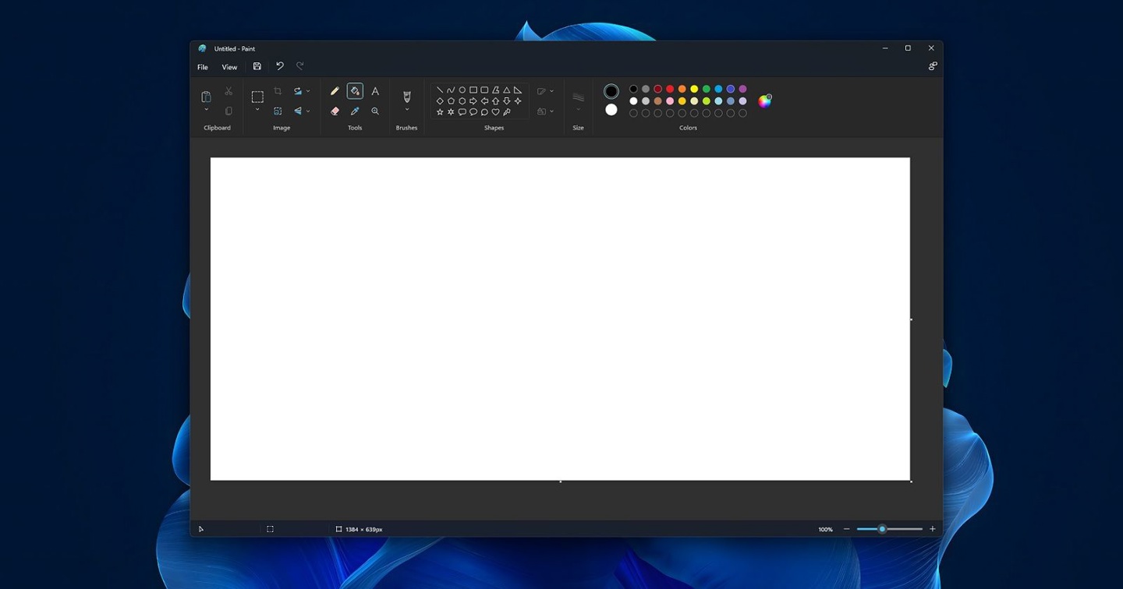This screenshot has height=589, width=1123.
Task: Select the Fill with color tool
Action: point(355,90)
